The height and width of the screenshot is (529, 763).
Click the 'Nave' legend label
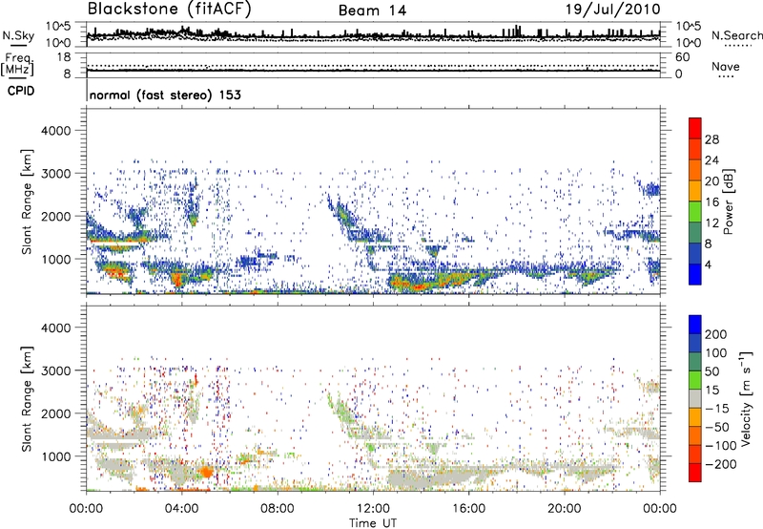click(725, 67)
